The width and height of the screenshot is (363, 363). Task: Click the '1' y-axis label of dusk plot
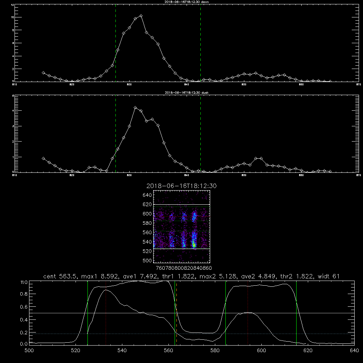click(x=13, y=157)
